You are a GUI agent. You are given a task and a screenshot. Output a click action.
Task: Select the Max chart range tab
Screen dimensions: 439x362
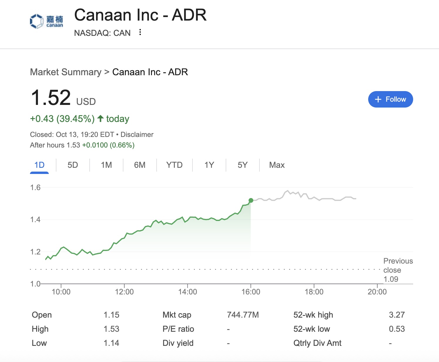[277, 165]
